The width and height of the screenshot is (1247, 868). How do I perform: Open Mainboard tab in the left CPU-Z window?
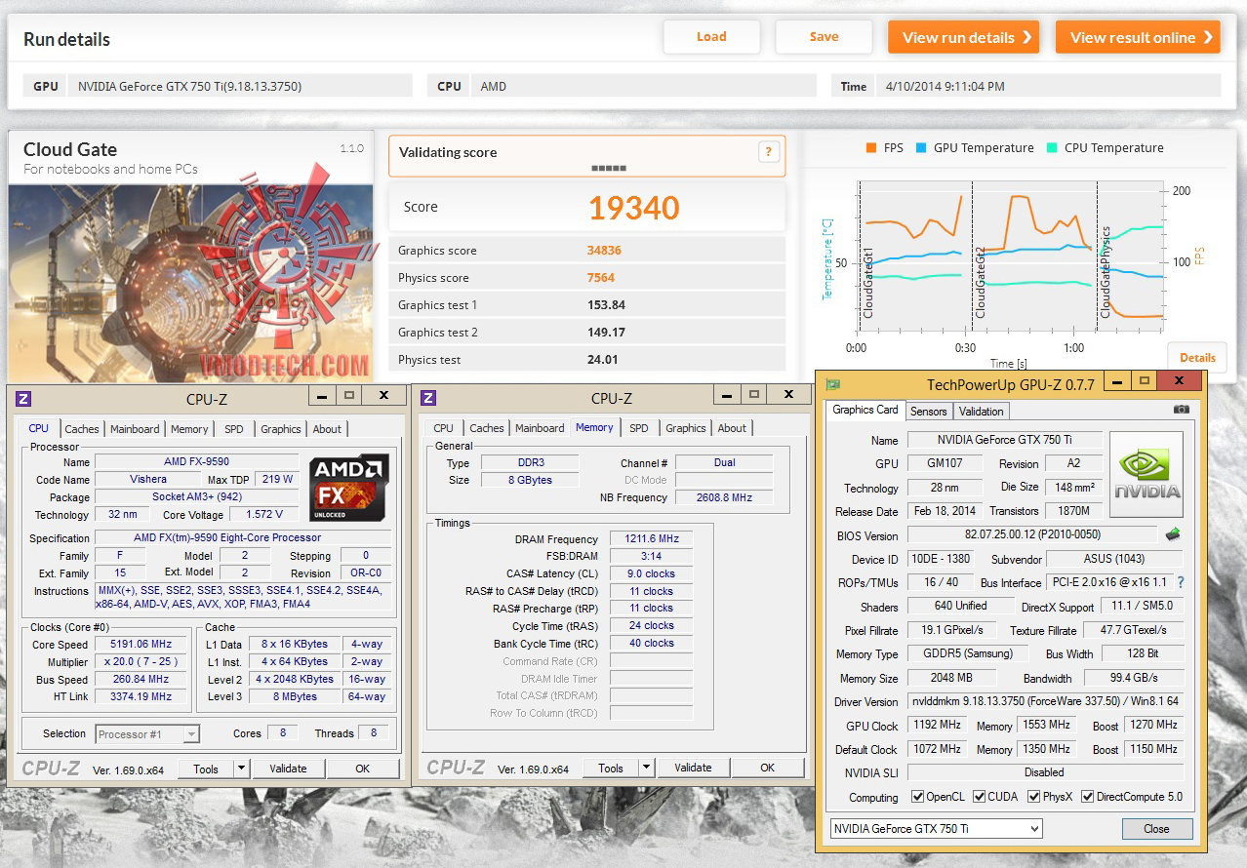click(135, 429)
